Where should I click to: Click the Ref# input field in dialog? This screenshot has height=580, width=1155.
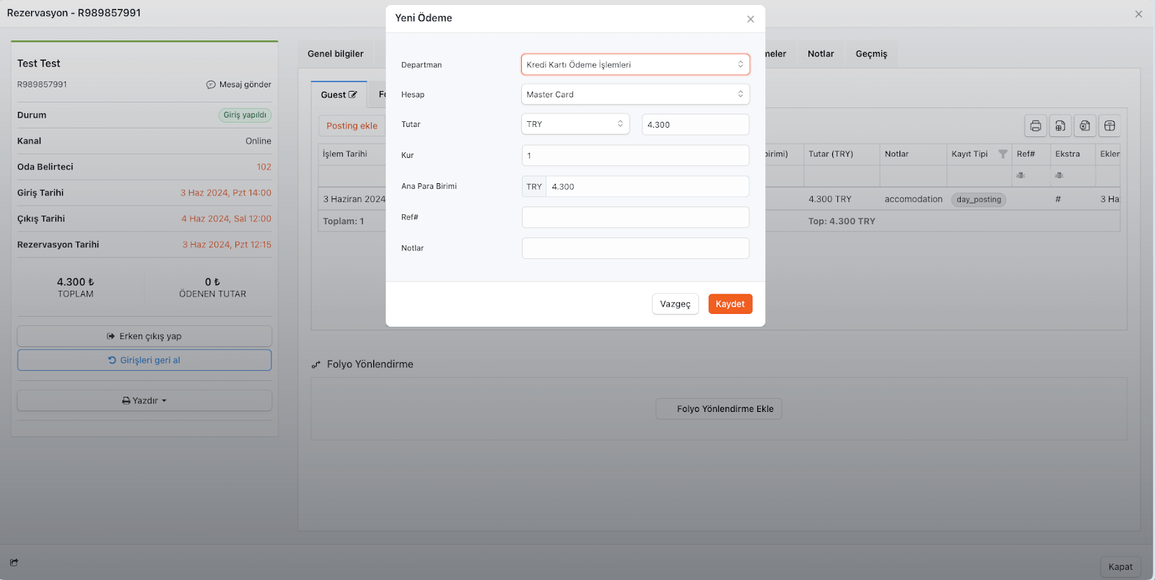point(635,217)
